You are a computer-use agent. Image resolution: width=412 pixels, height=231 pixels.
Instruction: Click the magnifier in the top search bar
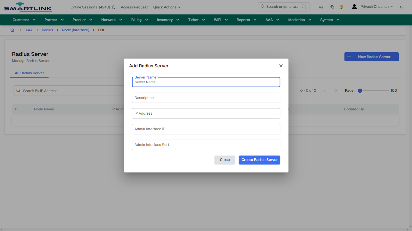click(262, 7)
